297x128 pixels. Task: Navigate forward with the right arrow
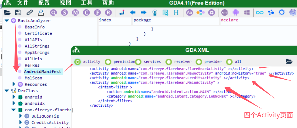tap(144, 13)
